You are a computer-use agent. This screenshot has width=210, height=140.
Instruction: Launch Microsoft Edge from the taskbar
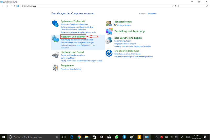pos(72,137)
